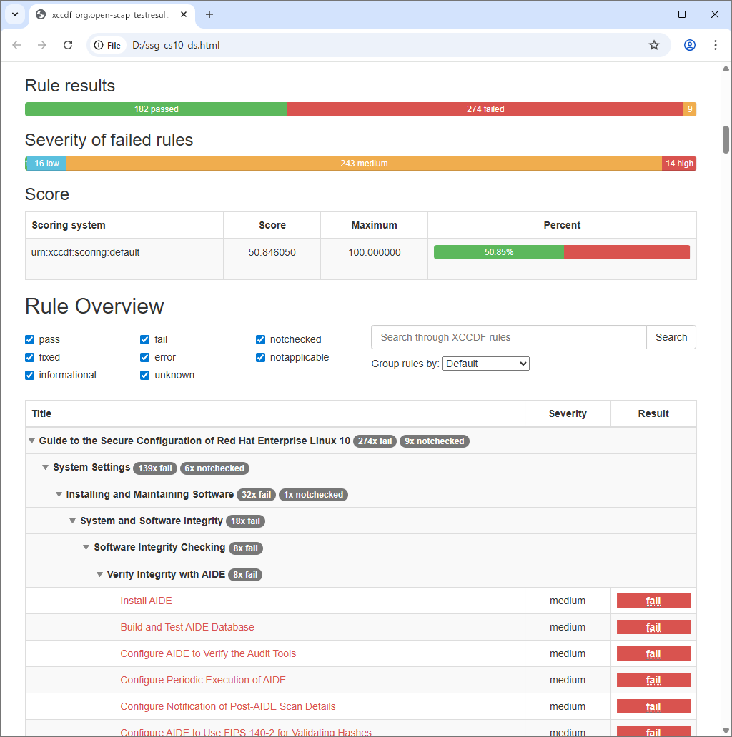Open the Group rules by dropdown
This screenshot has height=737, width=732.
tap(486, 364)
